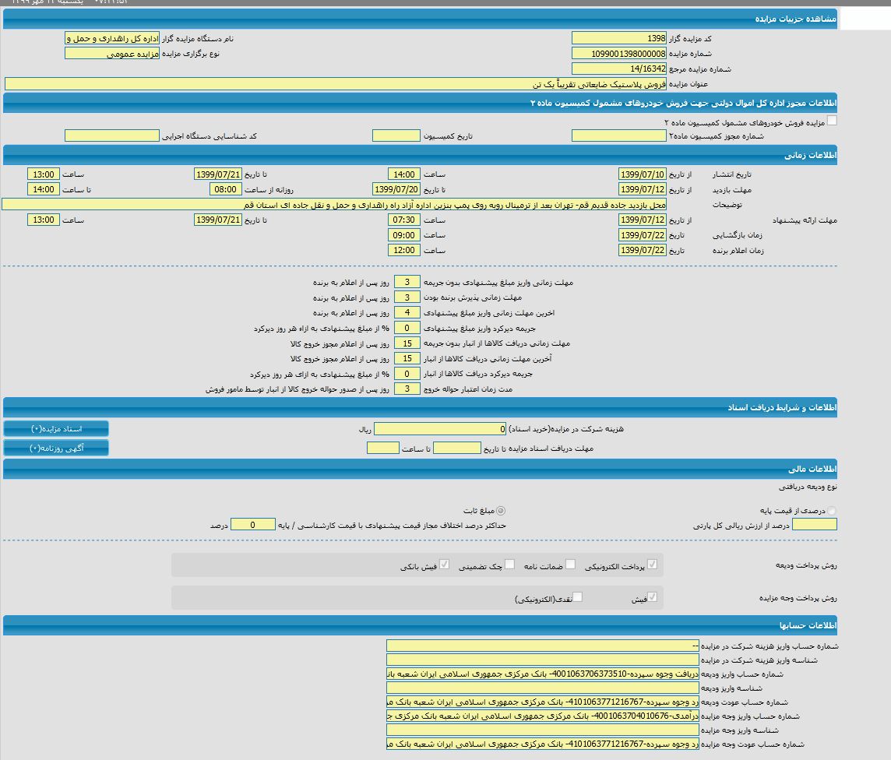The height and width of the screenshot is (760, 891).
Task: Click the آگهی روزنامه newspaper ad button
Action: click(x=56, y=448)
